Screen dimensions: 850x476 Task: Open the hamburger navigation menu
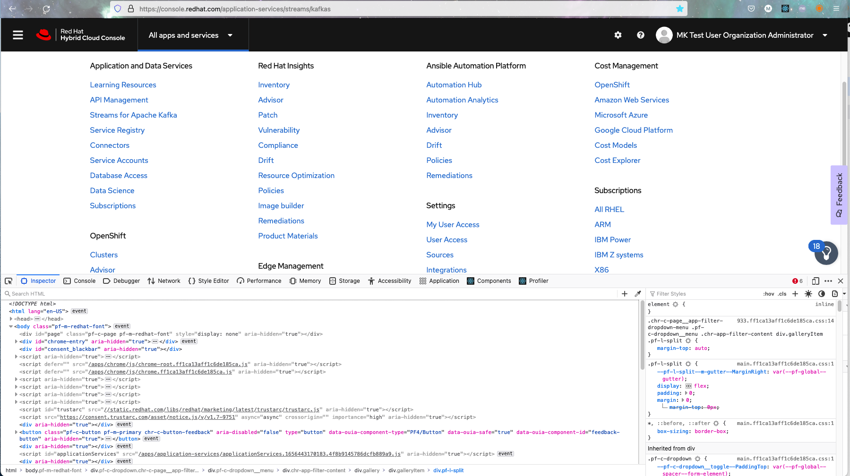(18, 35)
